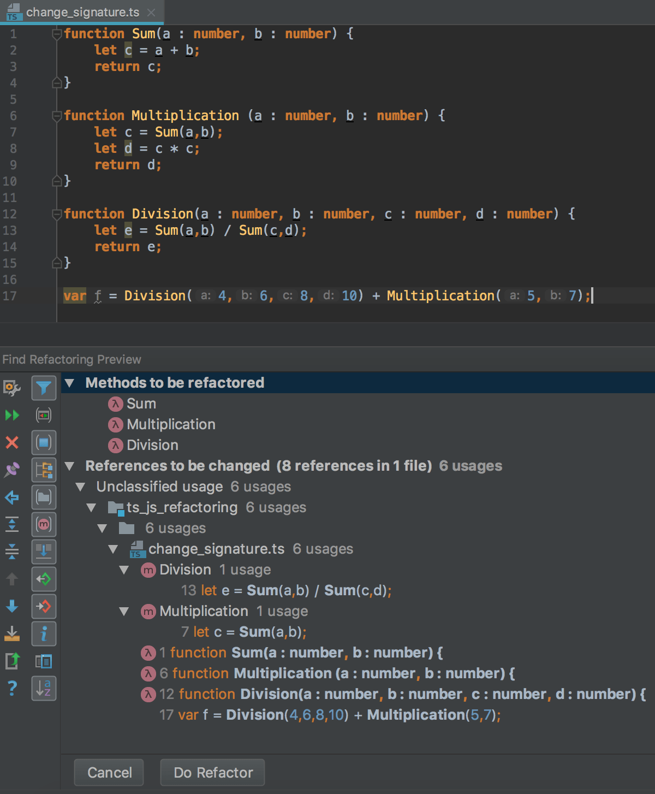Screen dimensions: 655x794
Task: Click plain folder icon beside '6 usages'
Action: [x=127, y=528]
